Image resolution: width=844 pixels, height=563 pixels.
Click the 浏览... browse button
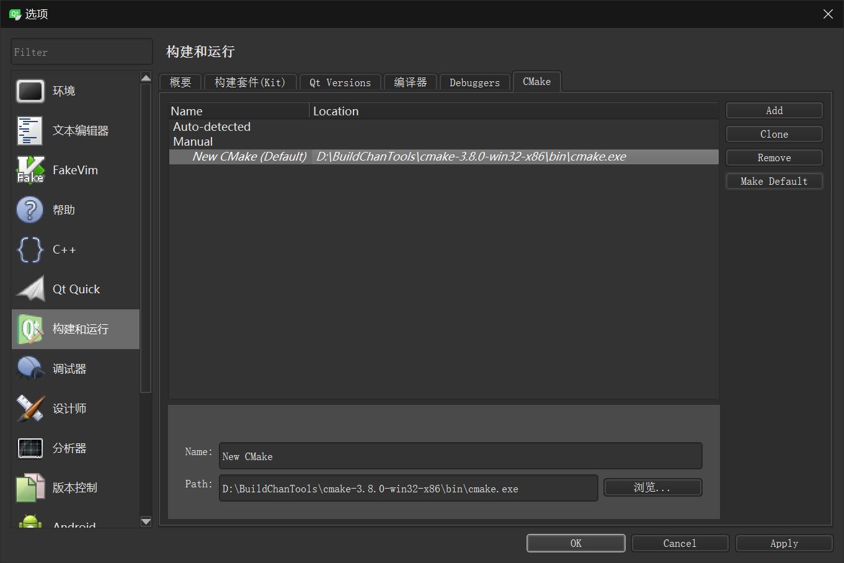pyautogui.click(x=652, y=488)
